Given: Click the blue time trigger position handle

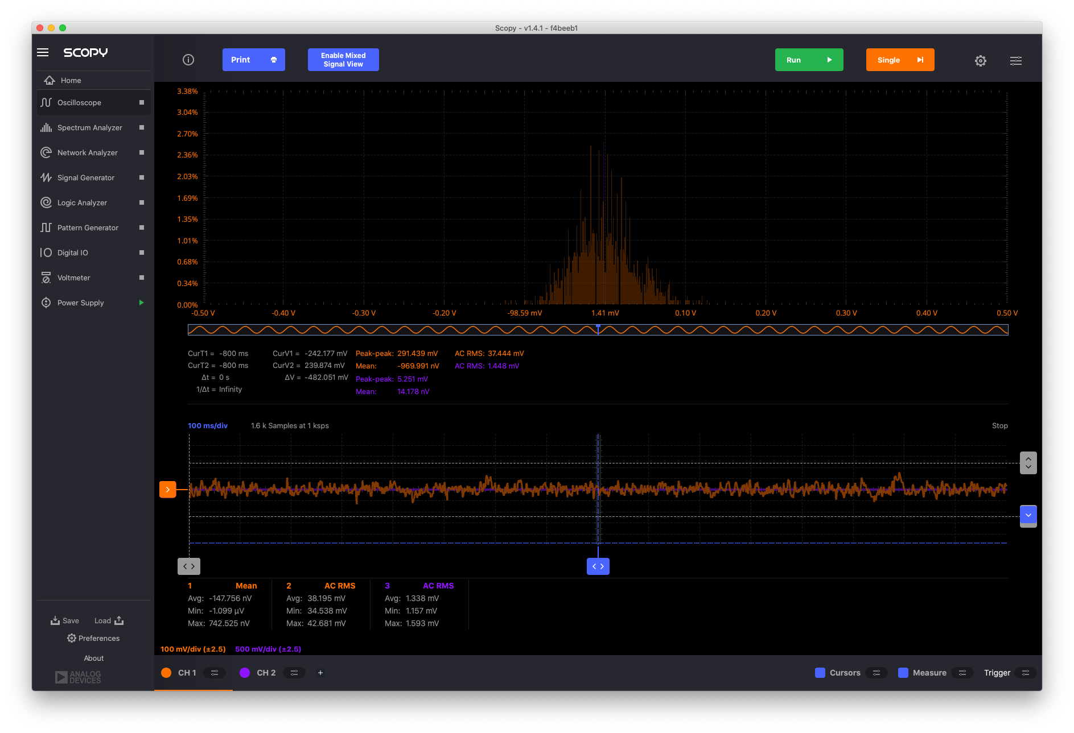Looking at the screenshot, I should (x=598, y=566).
